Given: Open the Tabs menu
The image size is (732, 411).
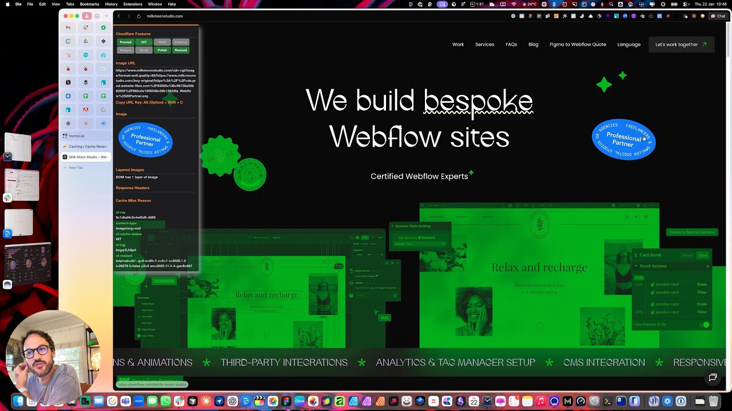Looking at the screenshot, I should click(70, 4).
